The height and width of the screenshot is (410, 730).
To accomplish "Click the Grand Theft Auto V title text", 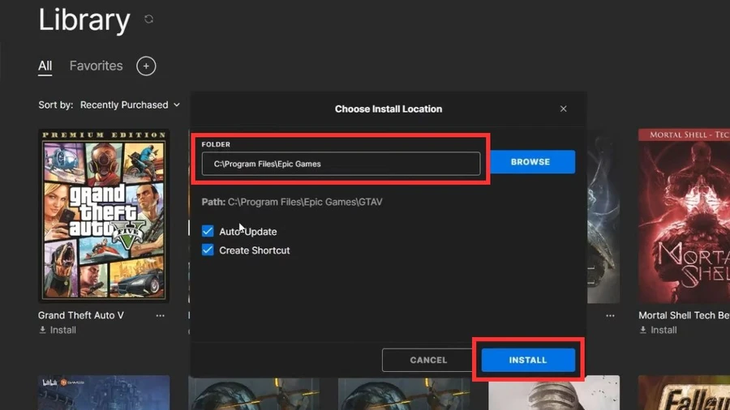I will (x=81, y=315).
